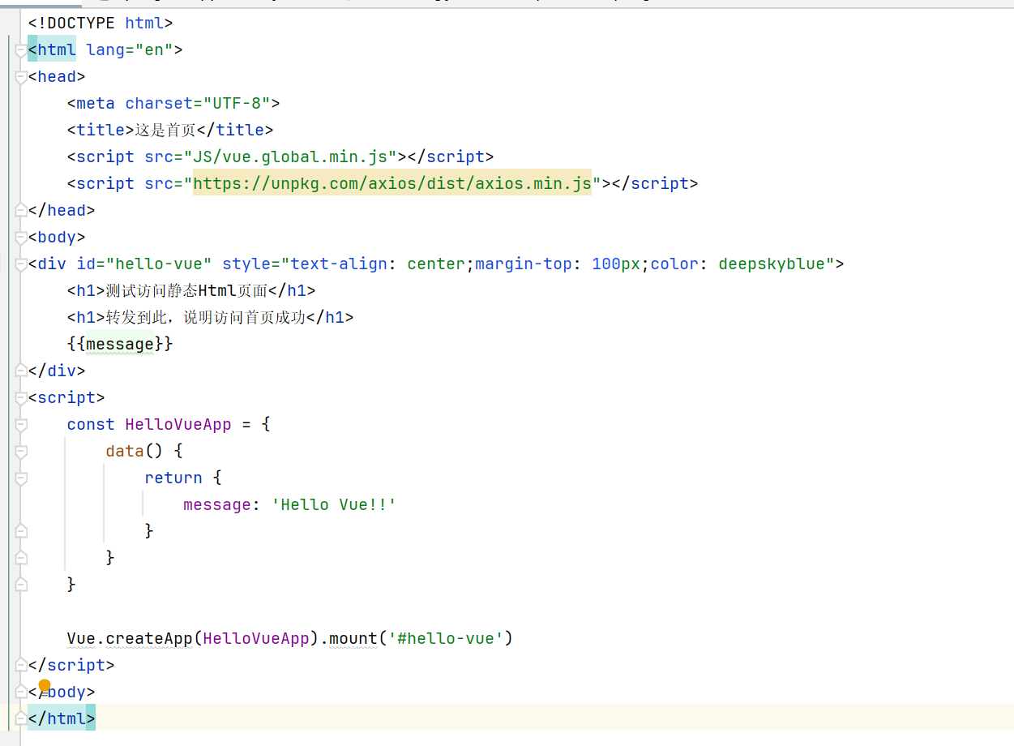This screenshot has width=1014, height=746.
Task: Fold the div id="hello-vue" block
Action: pyautogui.click(x=21, y=264)
